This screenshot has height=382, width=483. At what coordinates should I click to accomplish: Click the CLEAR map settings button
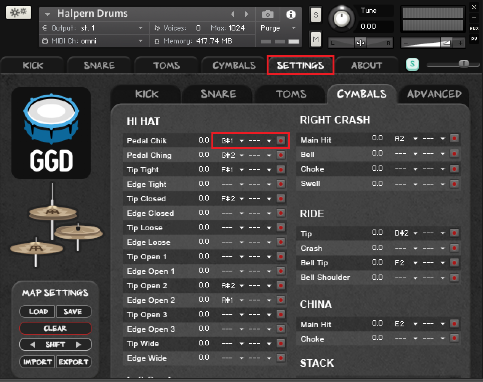pyautogui.click(x=55, y=328)
